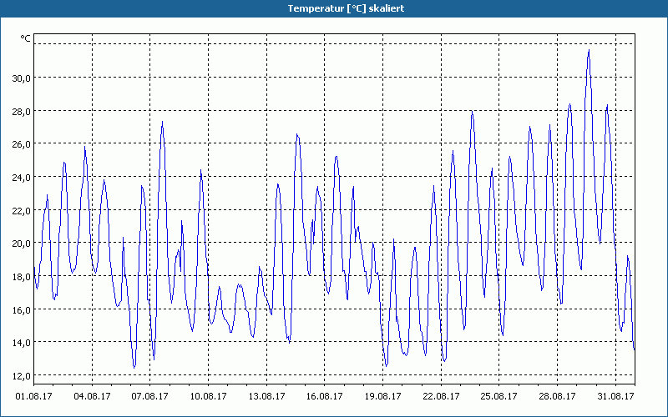Select the 10.08.17 date on the x-axis
668x417 pixels.
pos(209,397)
